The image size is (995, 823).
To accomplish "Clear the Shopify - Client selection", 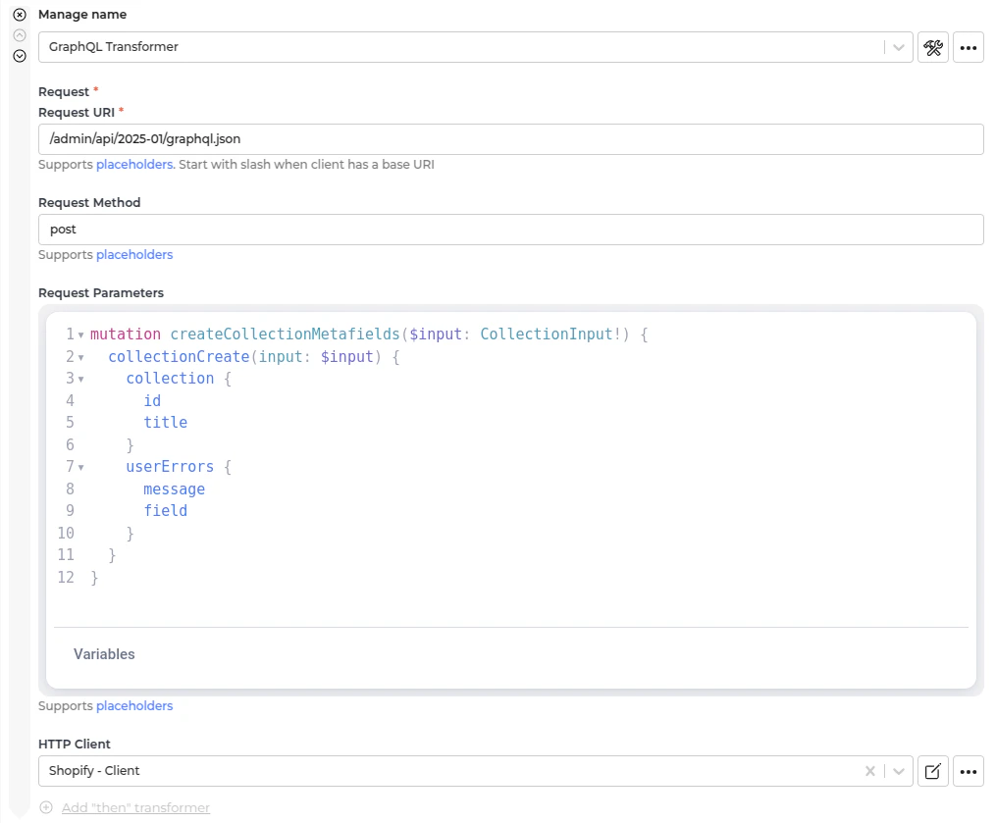I will coord(870,771).
